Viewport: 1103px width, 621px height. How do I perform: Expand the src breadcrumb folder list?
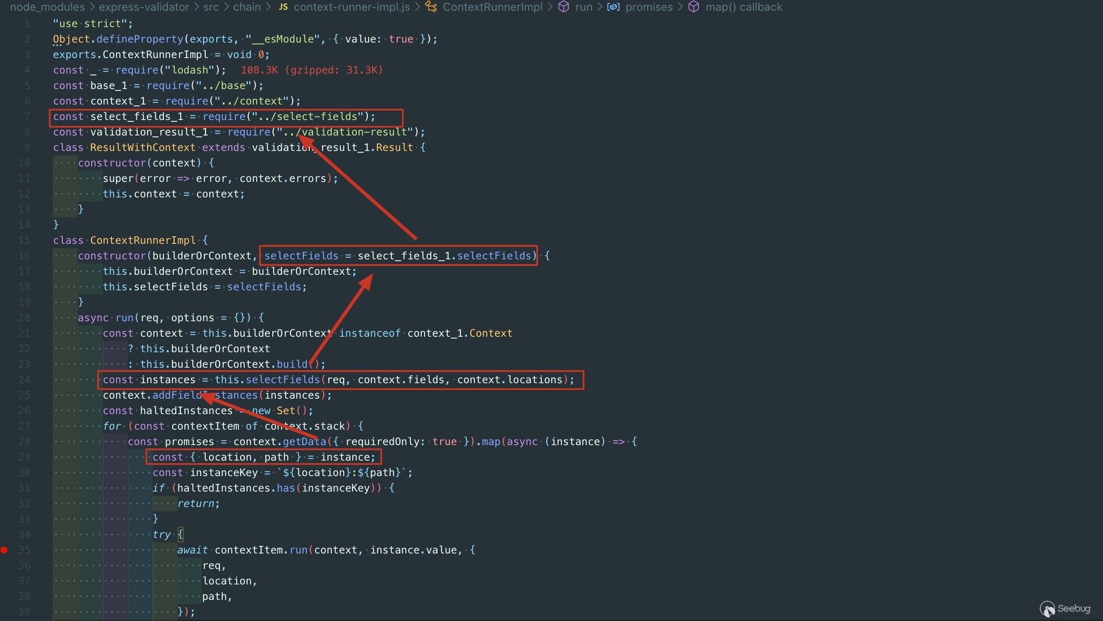(x=211, y=7)
